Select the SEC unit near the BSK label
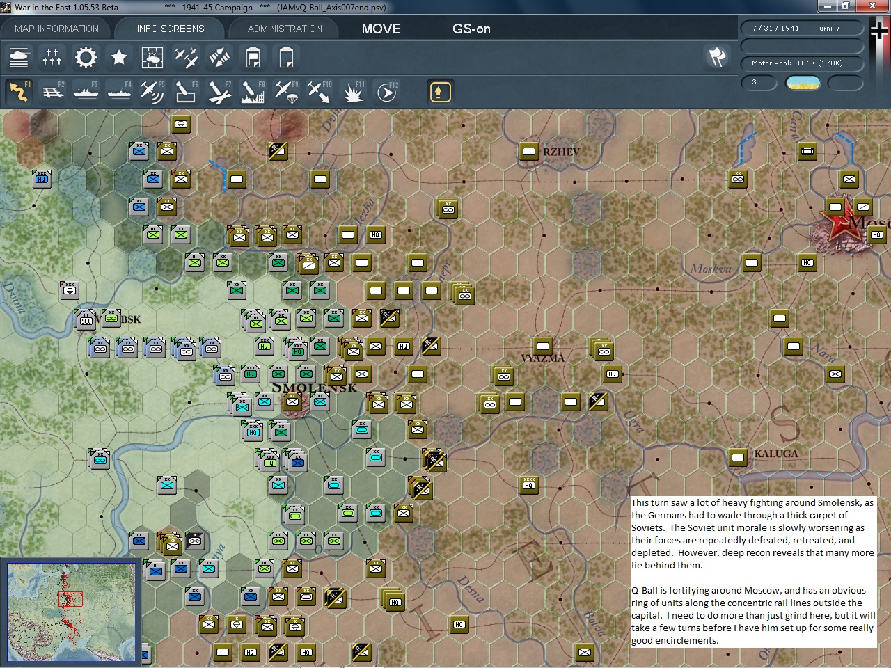Viewport: 891px width, 668px height. (86, 320)
